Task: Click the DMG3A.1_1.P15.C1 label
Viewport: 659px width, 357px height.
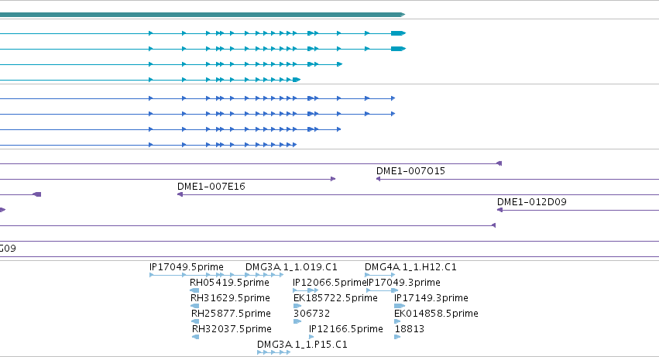Action: click(302, 345)
